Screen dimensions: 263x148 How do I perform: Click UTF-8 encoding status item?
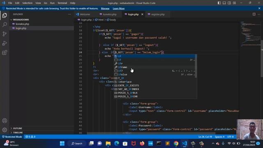(230, 137)
